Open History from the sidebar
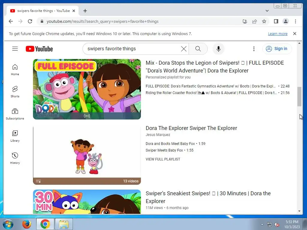The image size is (307, 230). click(x=15, y=158)
